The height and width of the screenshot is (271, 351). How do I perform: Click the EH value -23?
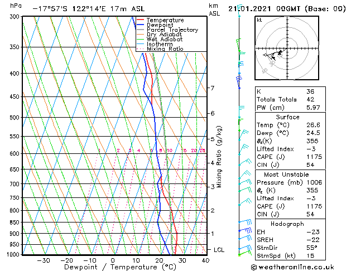tap(313, 232)
